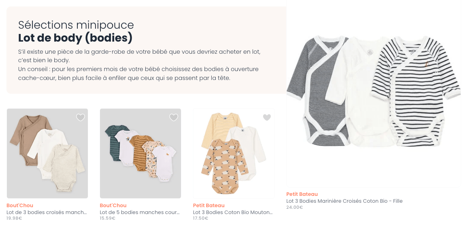Open 'Lot 3 Bodies Marinière Croisés' title

[x=345, y=201]
